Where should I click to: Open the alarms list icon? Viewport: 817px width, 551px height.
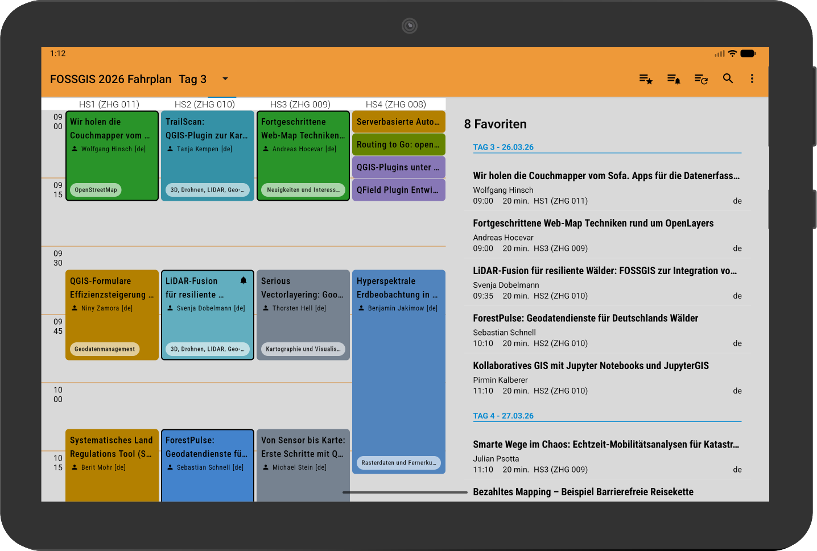click(x=673, y=79)
